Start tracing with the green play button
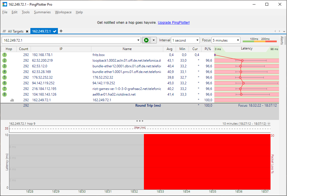327x196 pixels. point(146,40)
